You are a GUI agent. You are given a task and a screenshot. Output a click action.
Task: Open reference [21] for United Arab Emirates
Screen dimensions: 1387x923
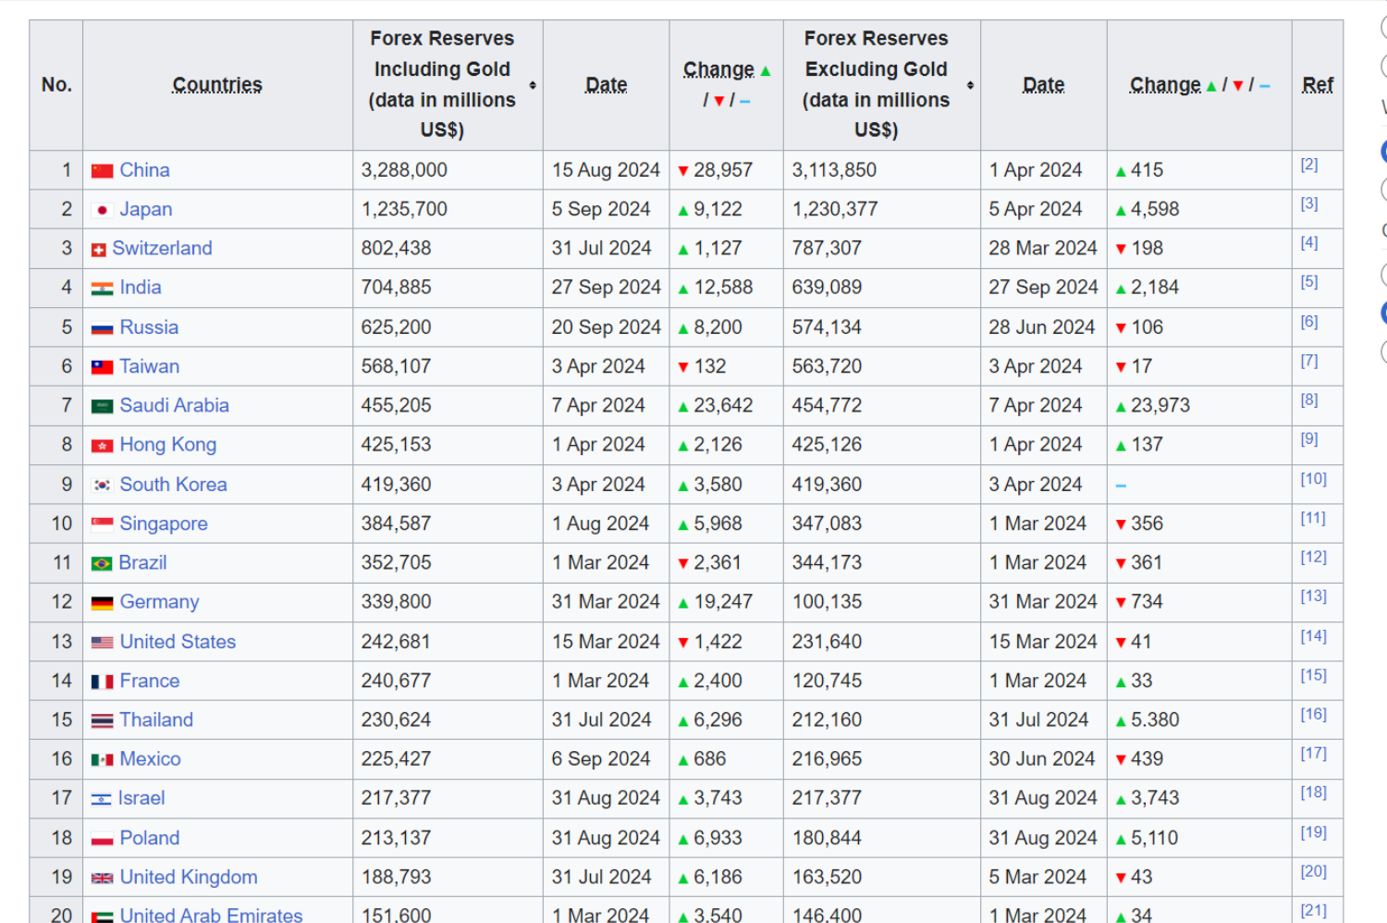click(1313, 911)
